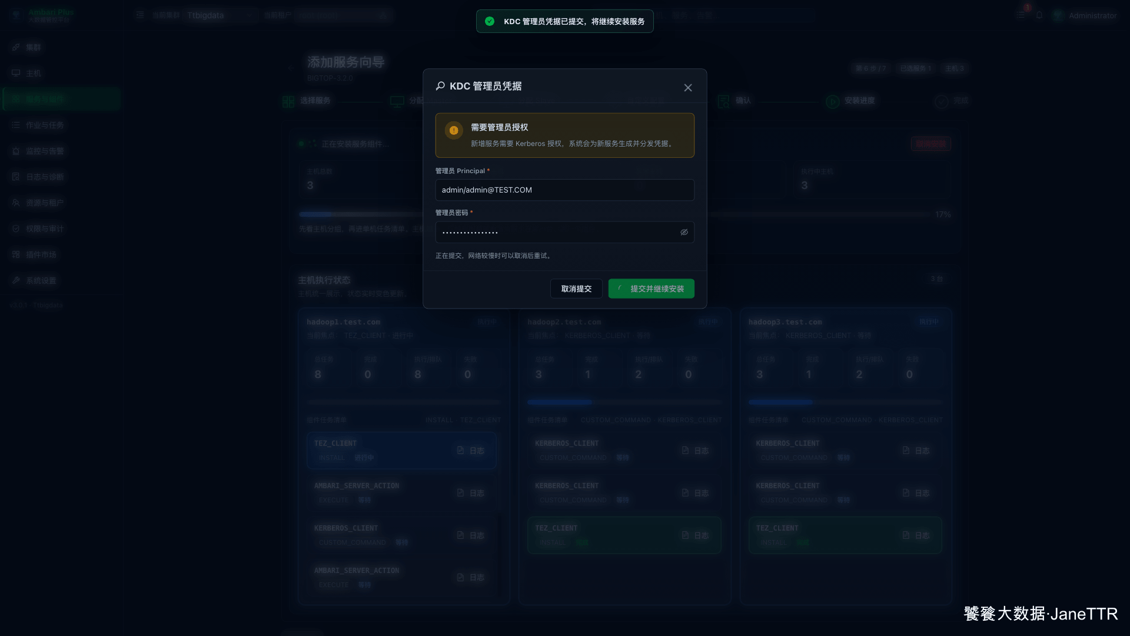Toggle password visibility eye icon

coord(684,232)
